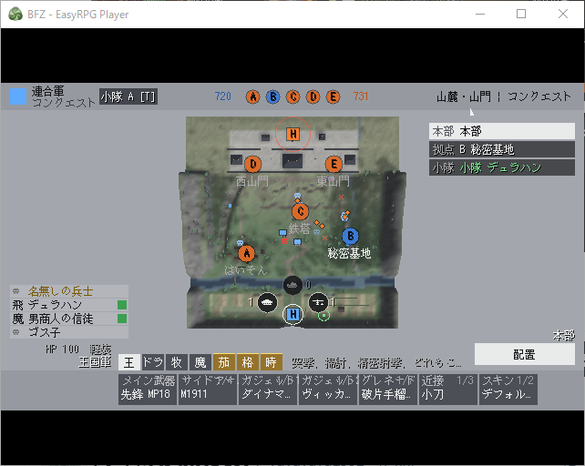The image size is (585, 466).
Task: Open サイドアーム slot M1911
Action: pos(208,390)
